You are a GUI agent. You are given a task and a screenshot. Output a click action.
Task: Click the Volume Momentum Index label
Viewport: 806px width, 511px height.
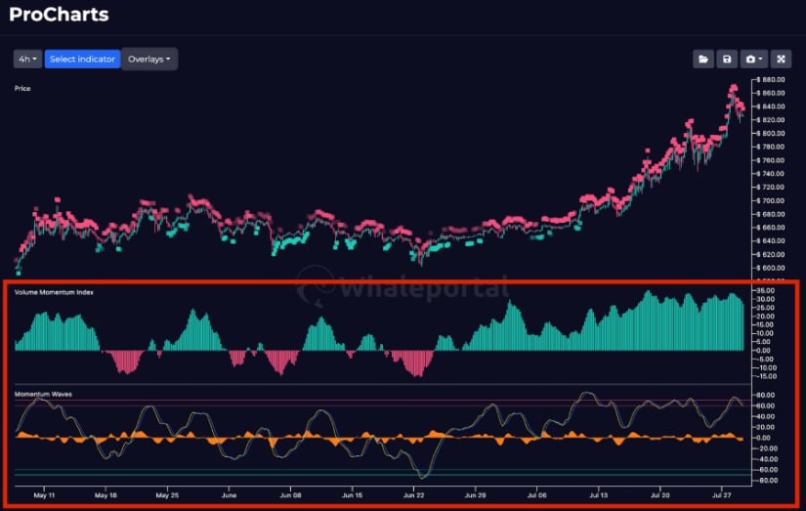click(x=54, y=292)
